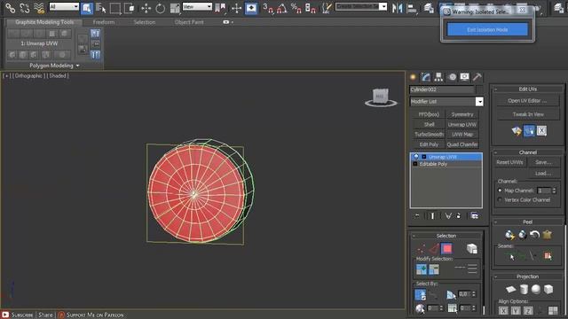
Task: Click Select and Manipulate icon
Action: 236,8
